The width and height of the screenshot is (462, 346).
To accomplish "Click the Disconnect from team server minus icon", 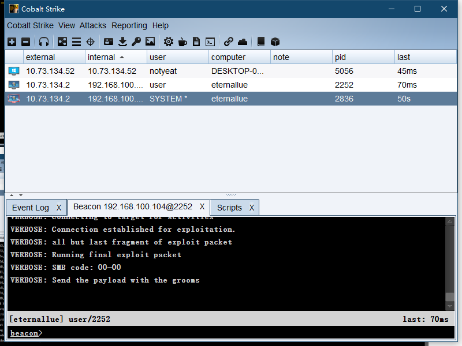I will click(25, 42).
